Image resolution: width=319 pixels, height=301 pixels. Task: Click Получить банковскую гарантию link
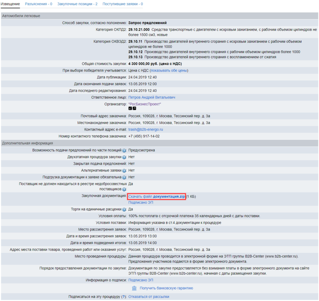(166, 288)
